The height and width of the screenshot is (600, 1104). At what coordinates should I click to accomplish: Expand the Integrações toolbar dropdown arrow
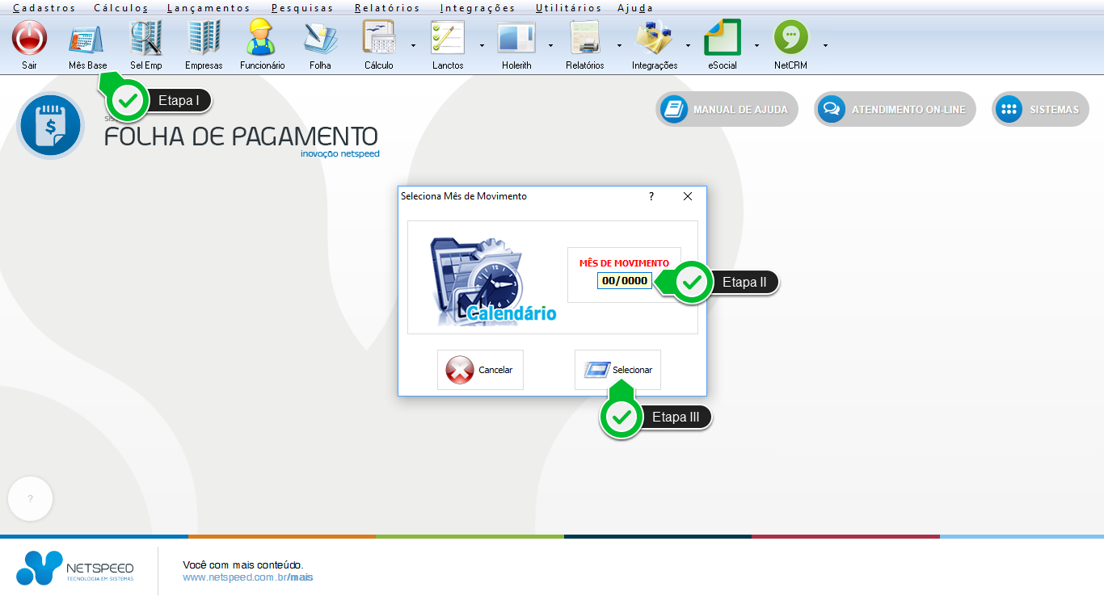[688, 45]
